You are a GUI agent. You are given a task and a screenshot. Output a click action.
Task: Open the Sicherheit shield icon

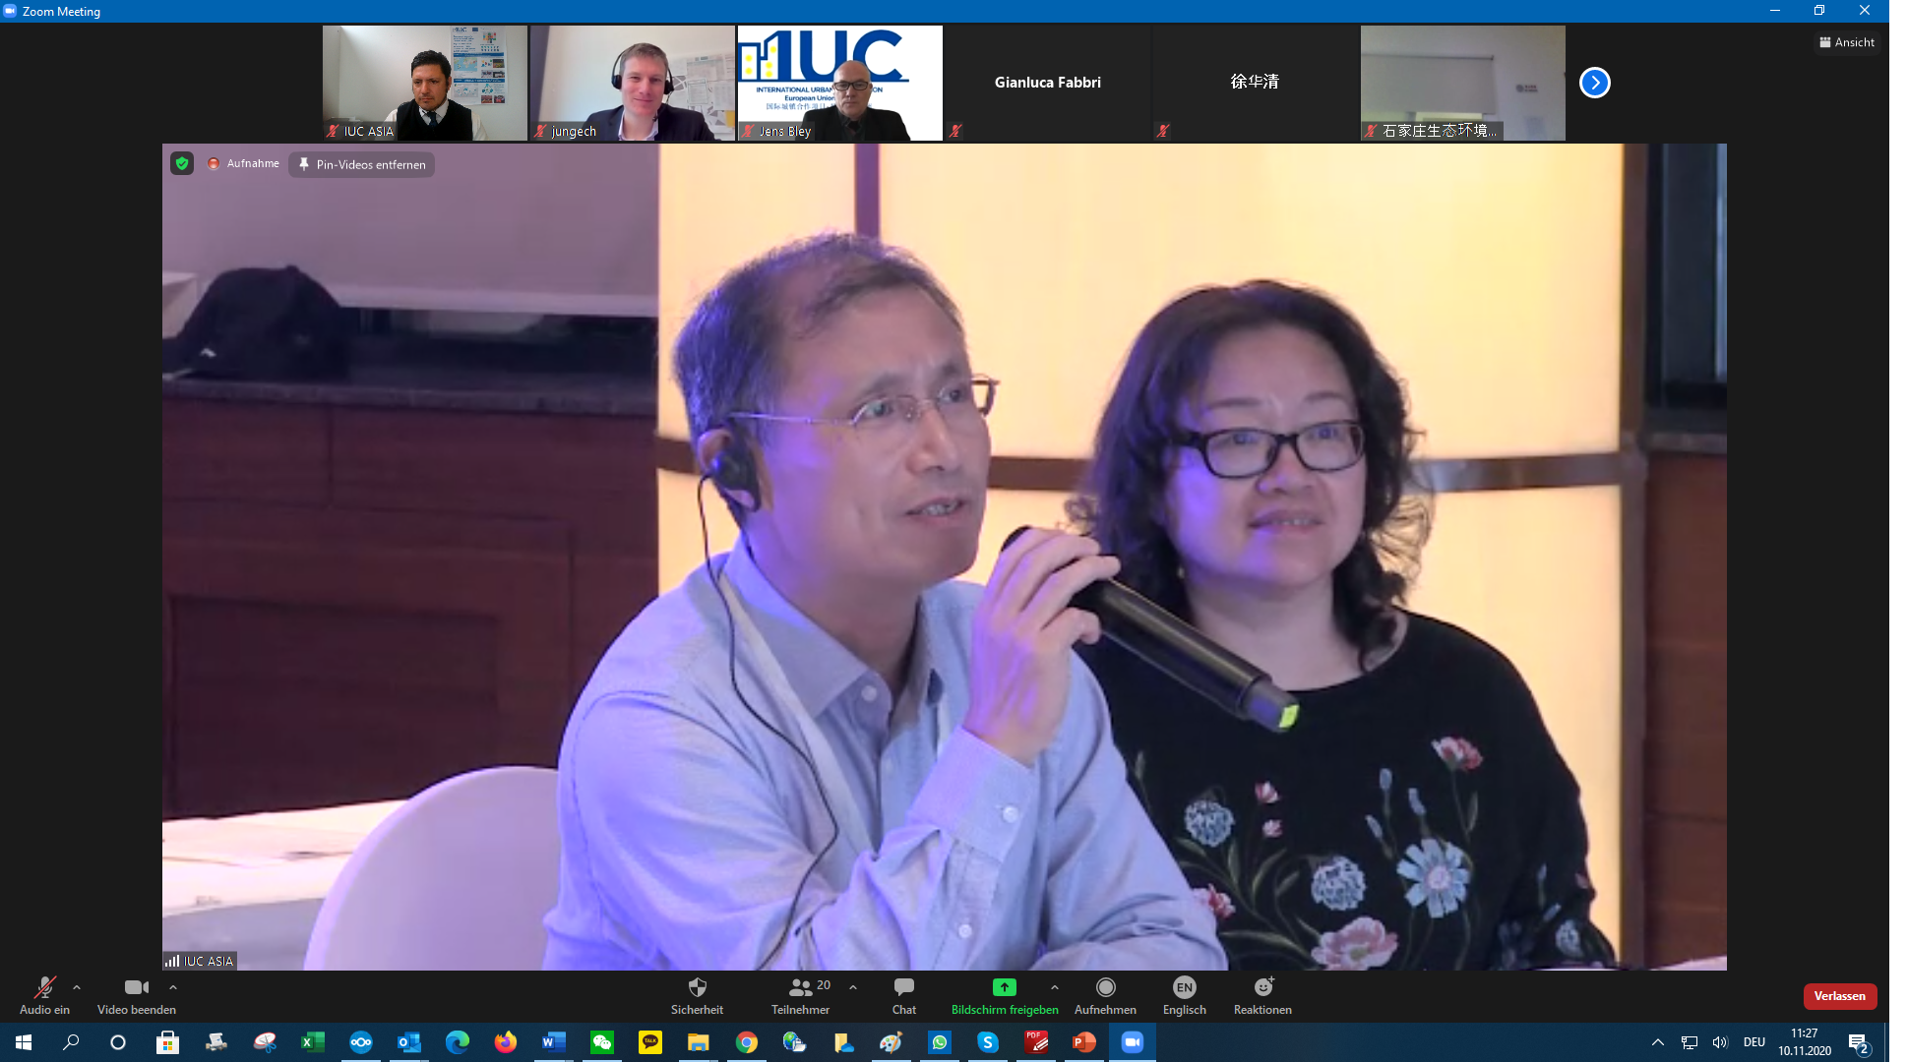click(x=697, y=988)
